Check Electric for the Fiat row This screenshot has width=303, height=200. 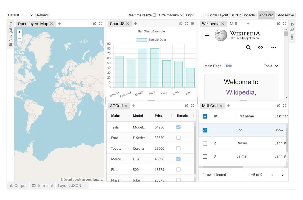click(x=178, y=169)
